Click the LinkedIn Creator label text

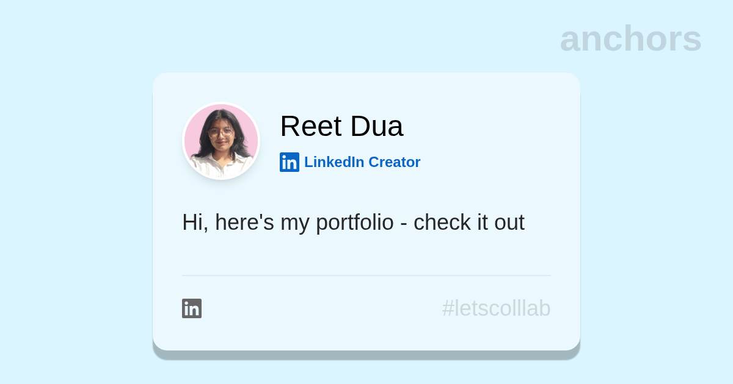click(362, 162)
